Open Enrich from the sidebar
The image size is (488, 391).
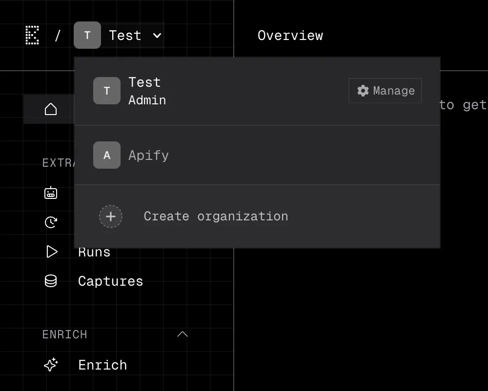click(102, 365)
